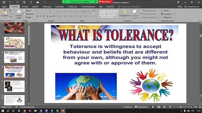
Task: Save presentation via floppy disk icon
Action: click(4, 2)
